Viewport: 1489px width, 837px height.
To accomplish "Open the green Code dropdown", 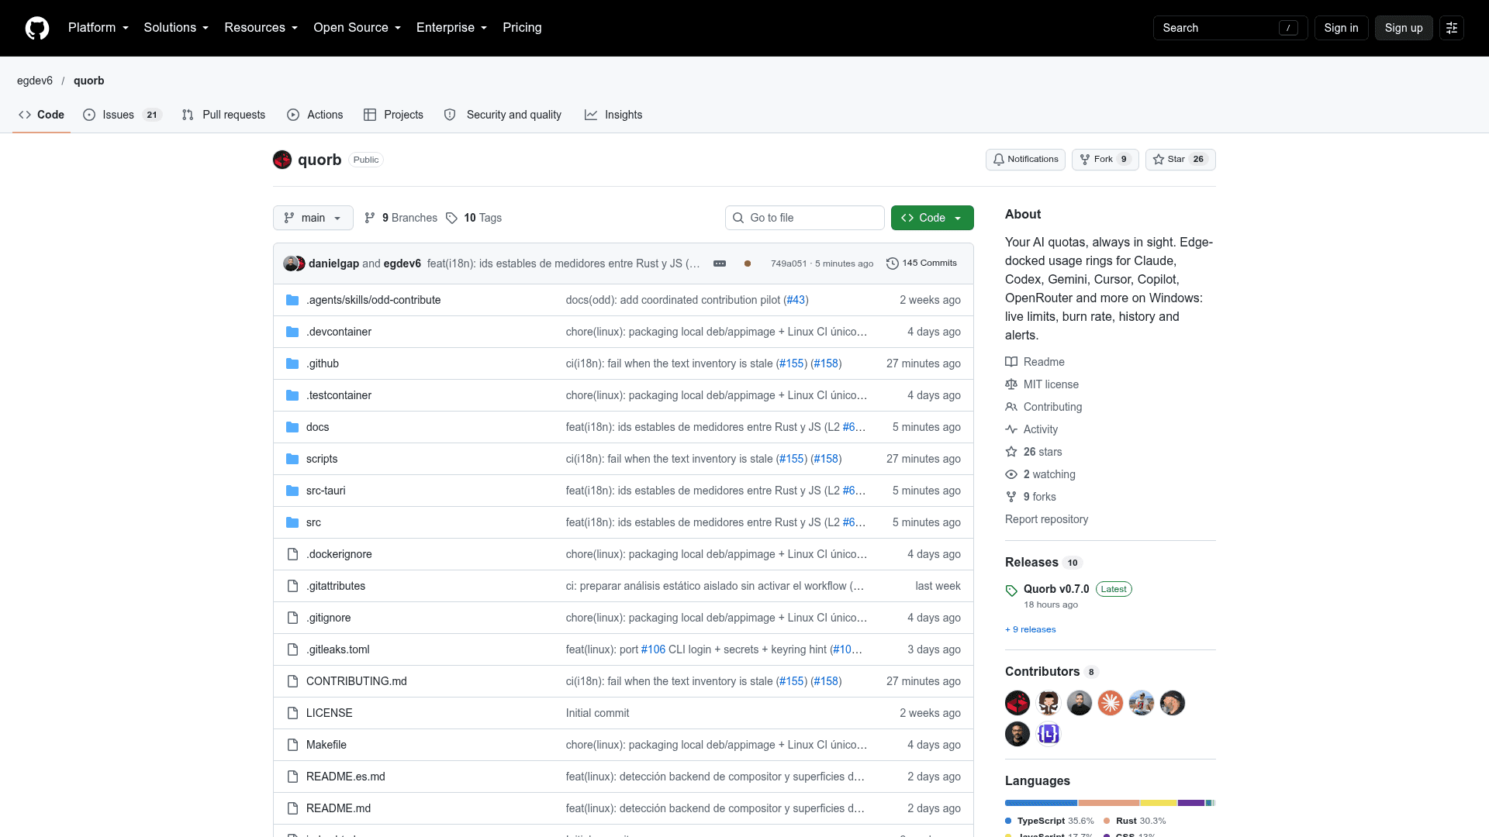I will point(932,218).
